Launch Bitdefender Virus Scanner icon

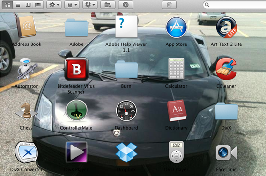[x=76, y=69]
